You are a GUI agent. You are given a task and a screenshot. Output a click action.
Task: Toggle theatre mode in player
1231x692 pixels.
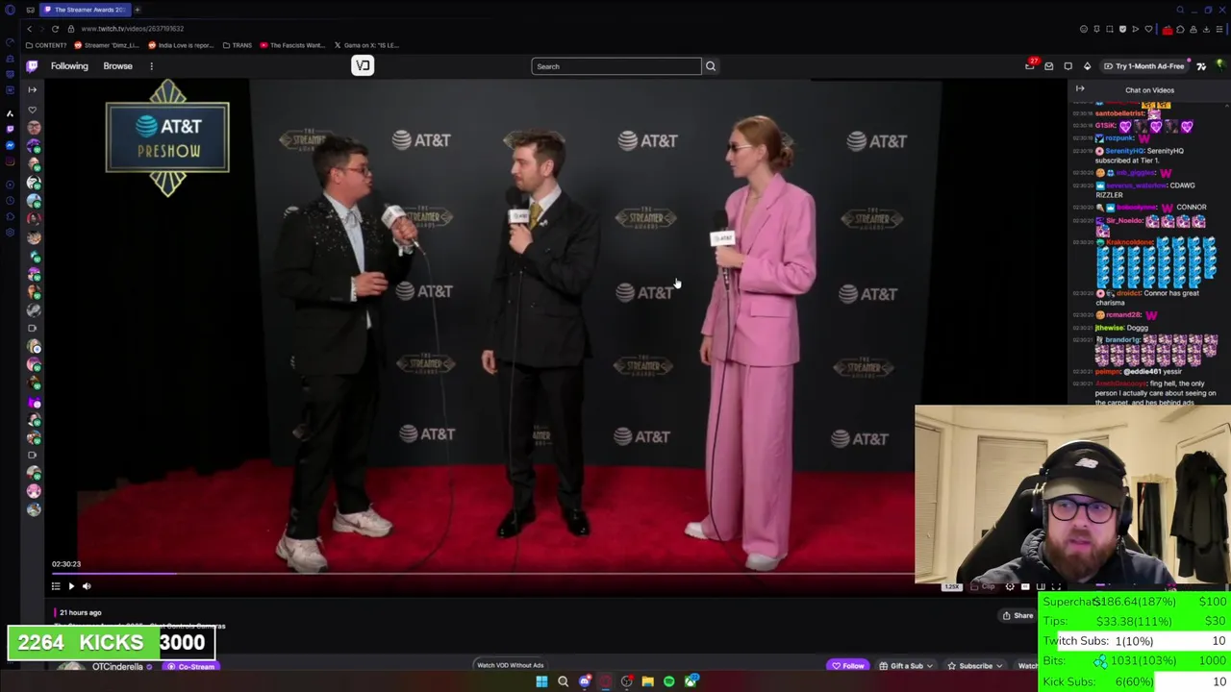pyautogui.click(x=1041, y=586)
